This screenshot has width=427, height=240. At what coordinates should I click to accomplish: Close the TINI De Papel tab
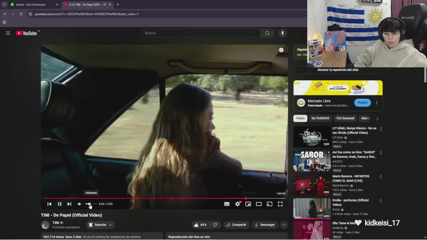point(110,5)
